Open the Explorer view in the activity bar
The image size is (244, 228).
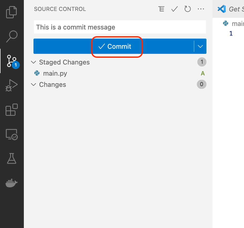(x=11, y=12)
